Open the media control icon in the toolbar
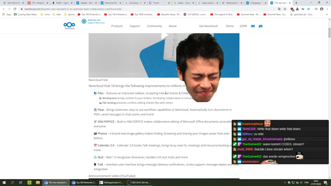This screenshot has height=186, width=331. 316,9
